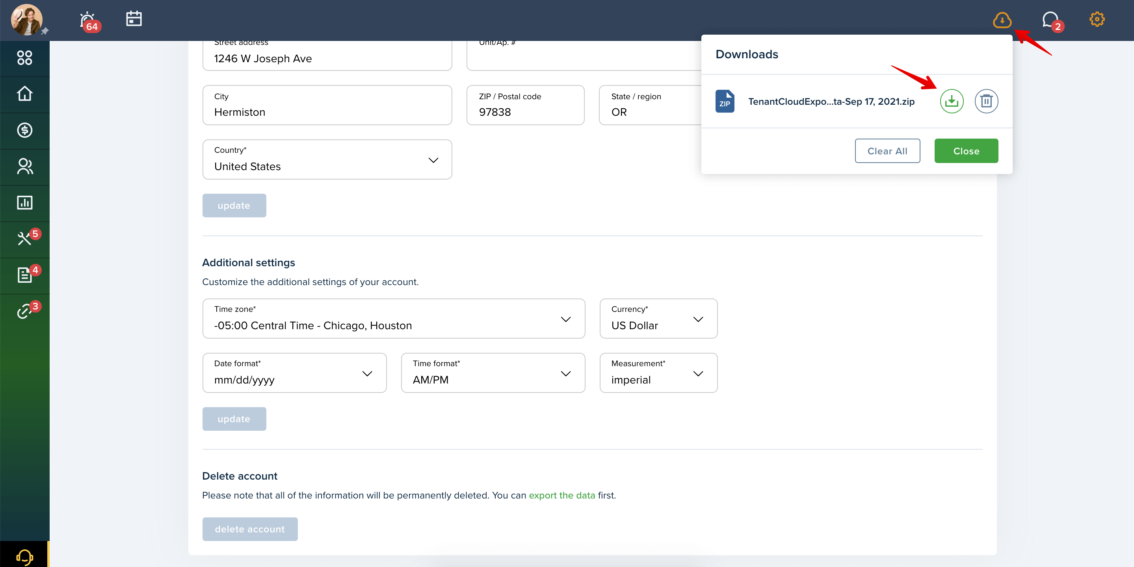Follow the export the data link
The image size is (1134, 567).
click(562, 495)
